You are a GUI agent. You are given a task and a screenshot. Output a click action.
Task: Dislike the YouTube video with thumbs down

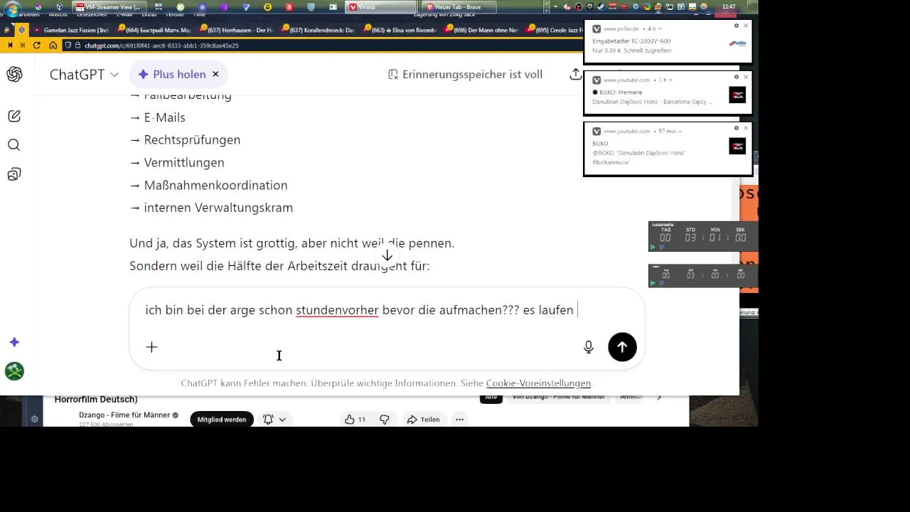(x=385, y=420)
